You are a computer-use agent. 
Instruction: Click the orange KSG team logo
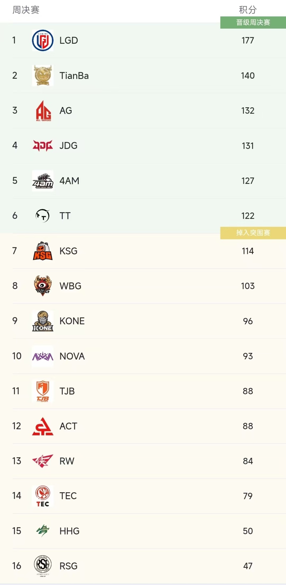point(43,251)
